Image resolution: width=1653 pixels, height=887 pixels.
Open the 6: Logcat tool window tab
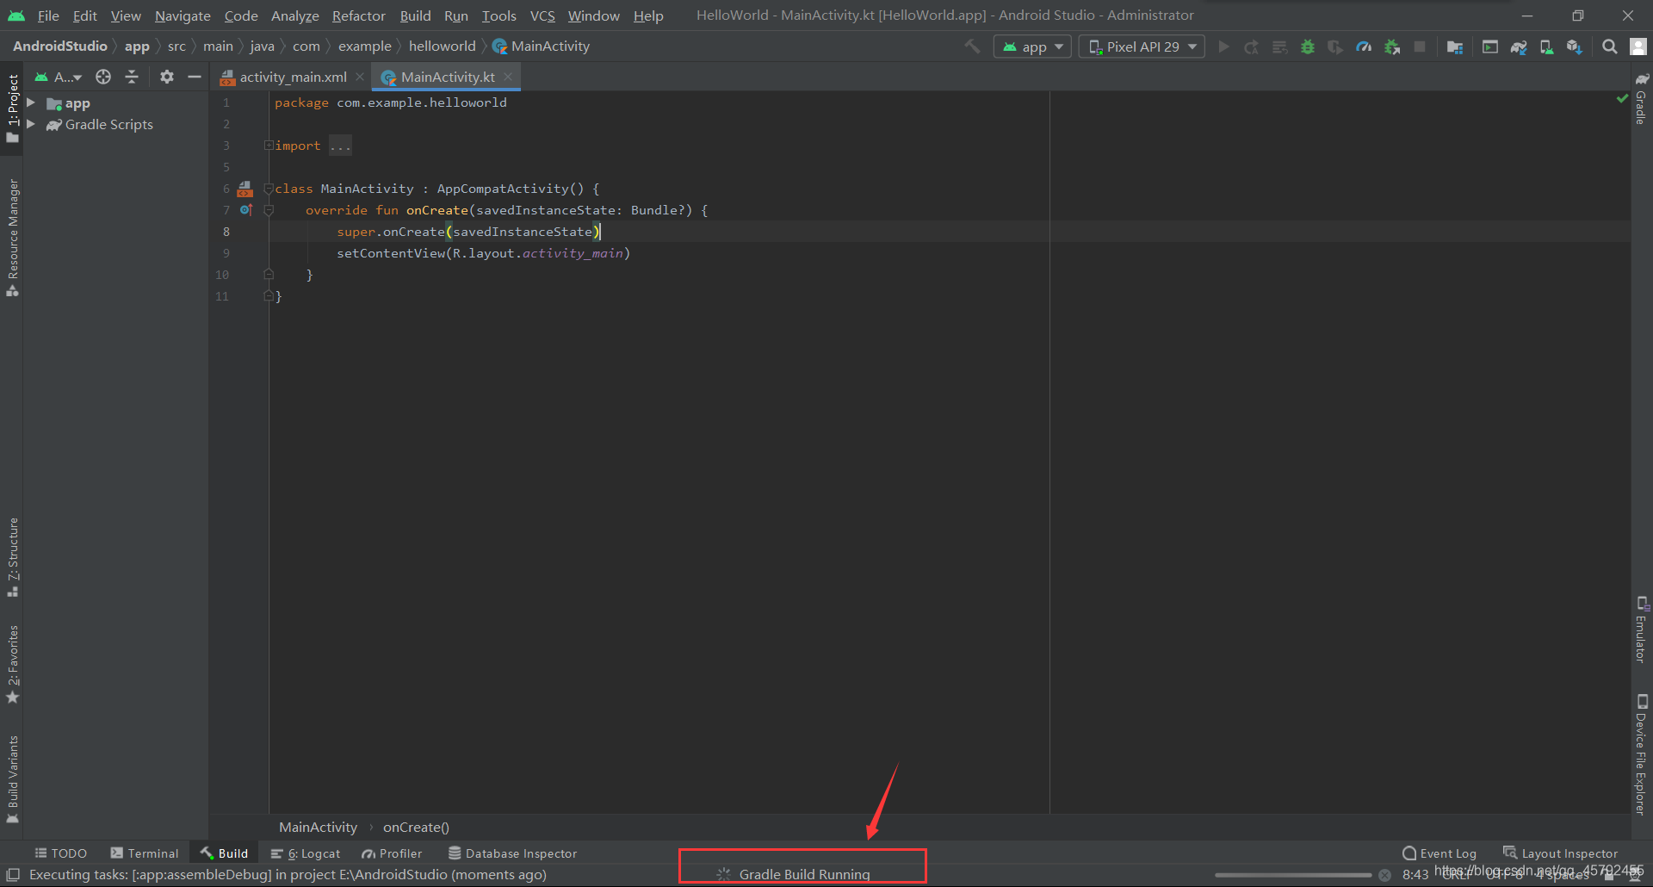pyautogui.click(x=306, y=853)
